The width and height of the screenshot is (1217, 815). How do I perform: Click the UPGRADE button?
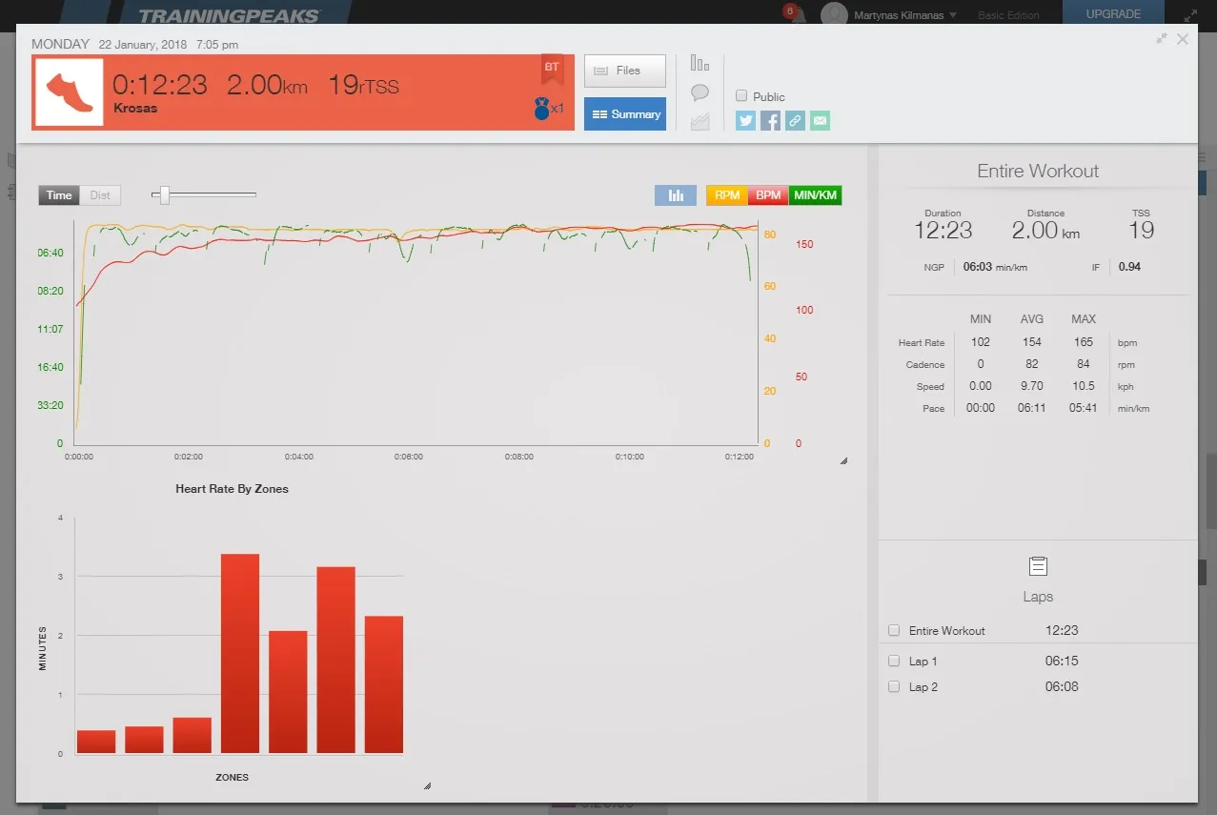1114,14
